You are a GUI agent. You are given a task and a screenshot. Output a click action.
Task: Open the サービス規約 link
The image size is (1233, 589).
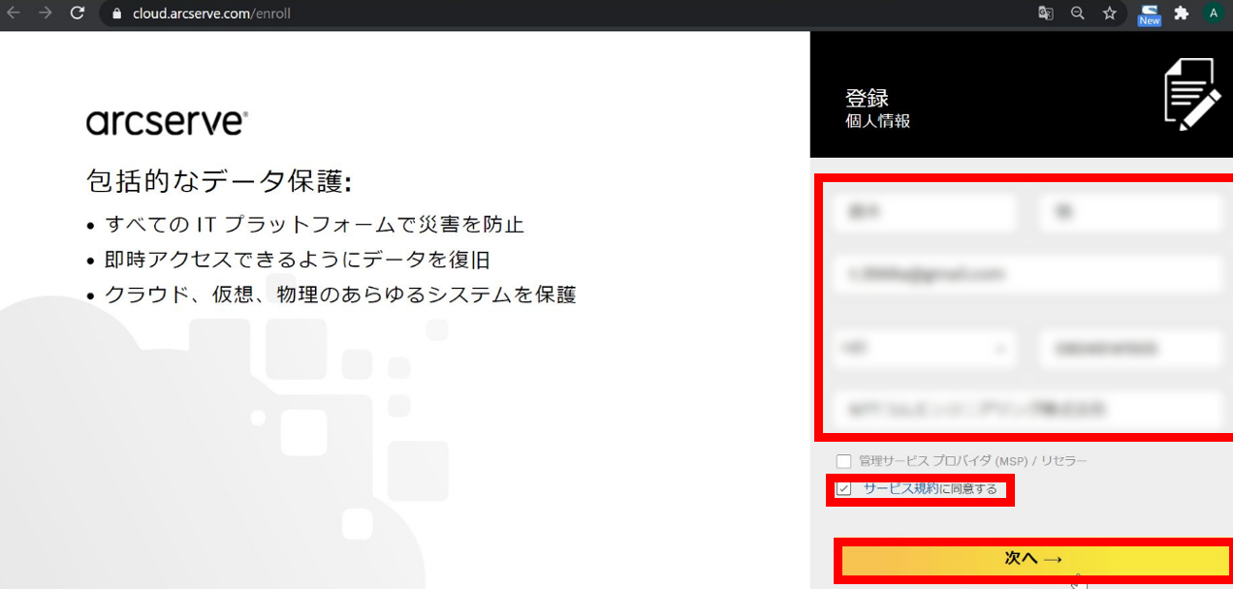click(901, 488)
